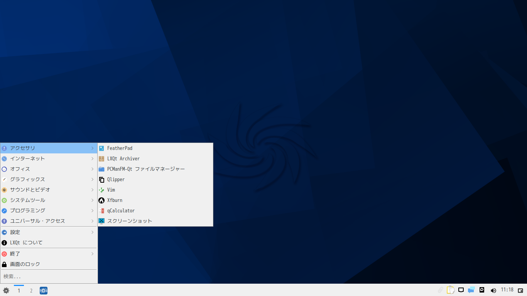Image resolution: width=527 pixels, height=296 pixels.
Task: Expand the インターネット submenu arrow
Action: (x=93, y=158)
